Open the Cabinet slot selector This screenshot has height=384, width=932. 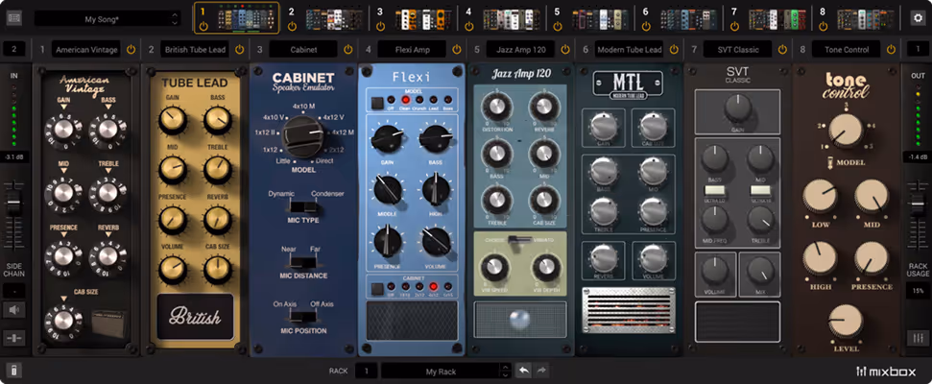[303, 49]
